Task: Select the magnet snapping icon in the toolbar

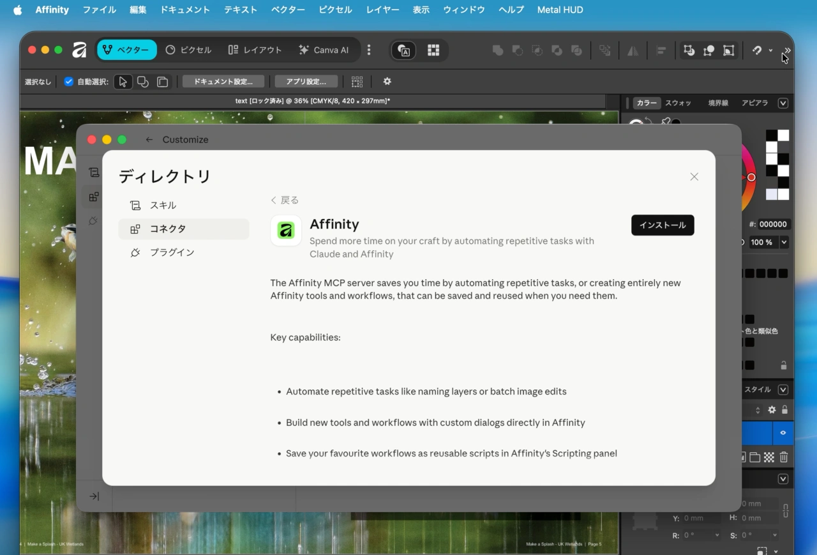Action: pos(758,50)
